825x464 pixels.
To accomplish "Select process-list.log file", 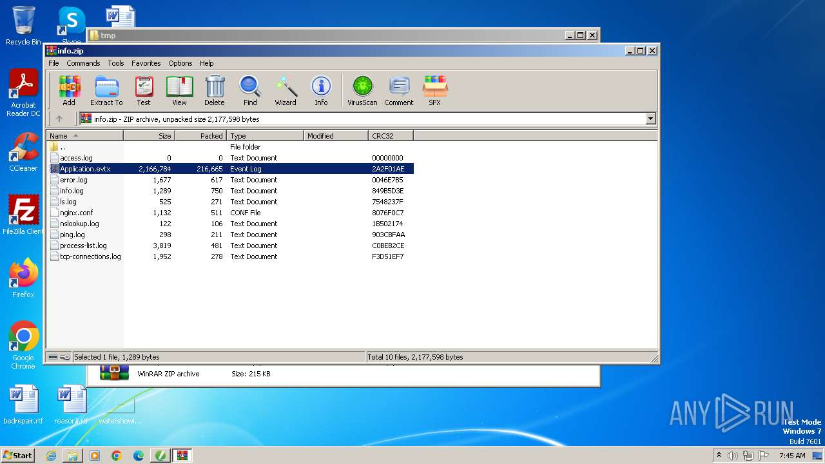I will pyautogui.click(x=231, y=246).
